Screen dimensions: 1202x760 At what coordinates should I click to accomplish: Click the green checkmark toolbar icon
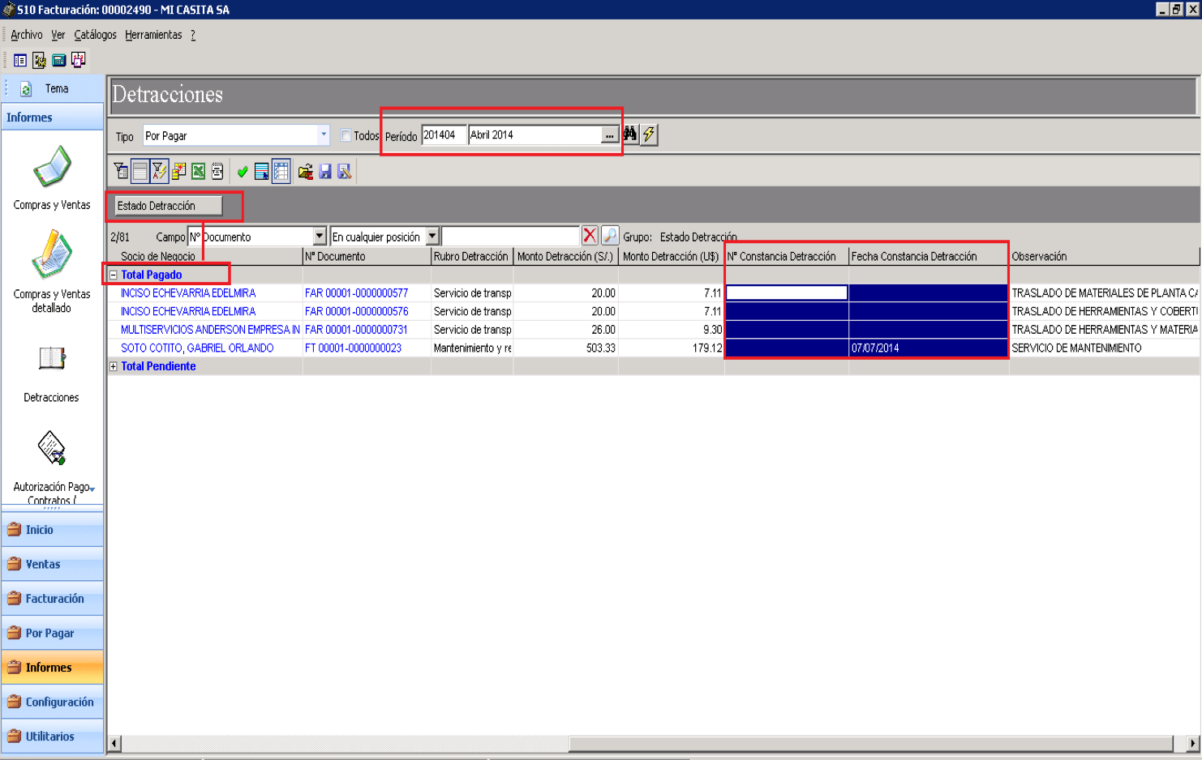pos(243,171)
